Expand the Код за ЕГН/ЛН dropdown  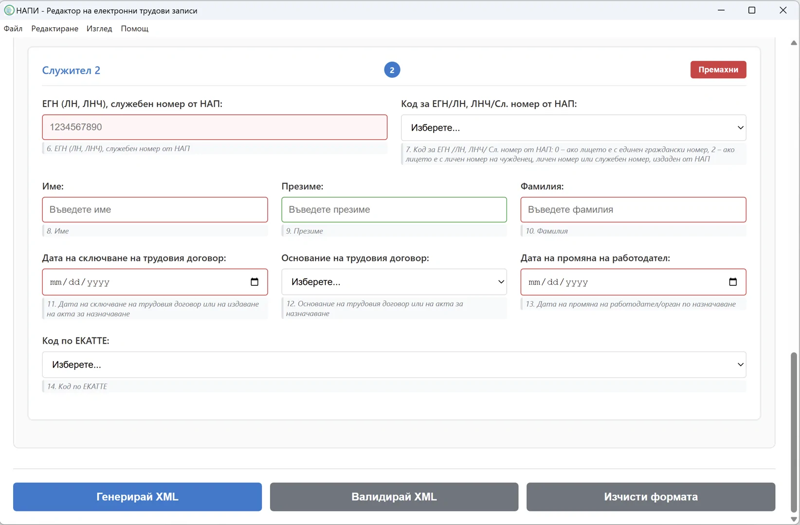573,128
